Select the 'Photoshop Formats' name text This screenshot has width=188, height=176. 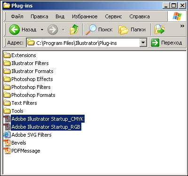pyautogui.click(x=33, y=95)
